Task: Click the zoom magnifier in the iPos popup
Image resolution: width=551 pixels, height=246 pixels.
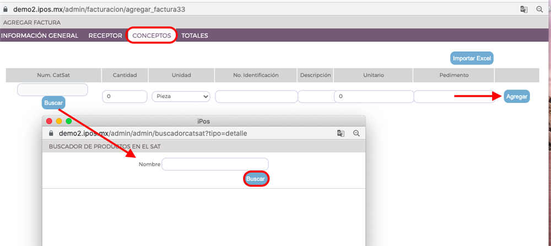Action: pos(356,133)
